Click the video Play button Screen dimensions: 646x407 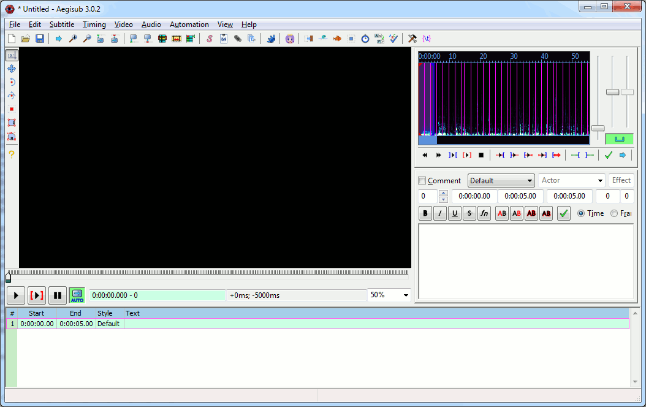15,295
